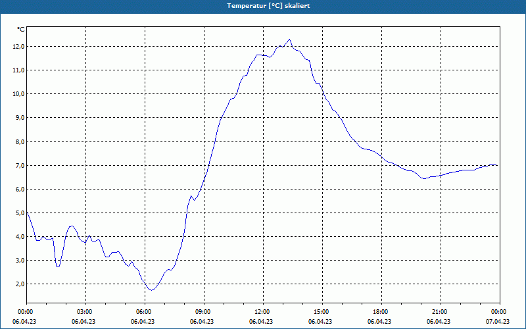526x329 pixels.
Task: Click the '07.04.23' date label
Action: [x=498, y=321]
